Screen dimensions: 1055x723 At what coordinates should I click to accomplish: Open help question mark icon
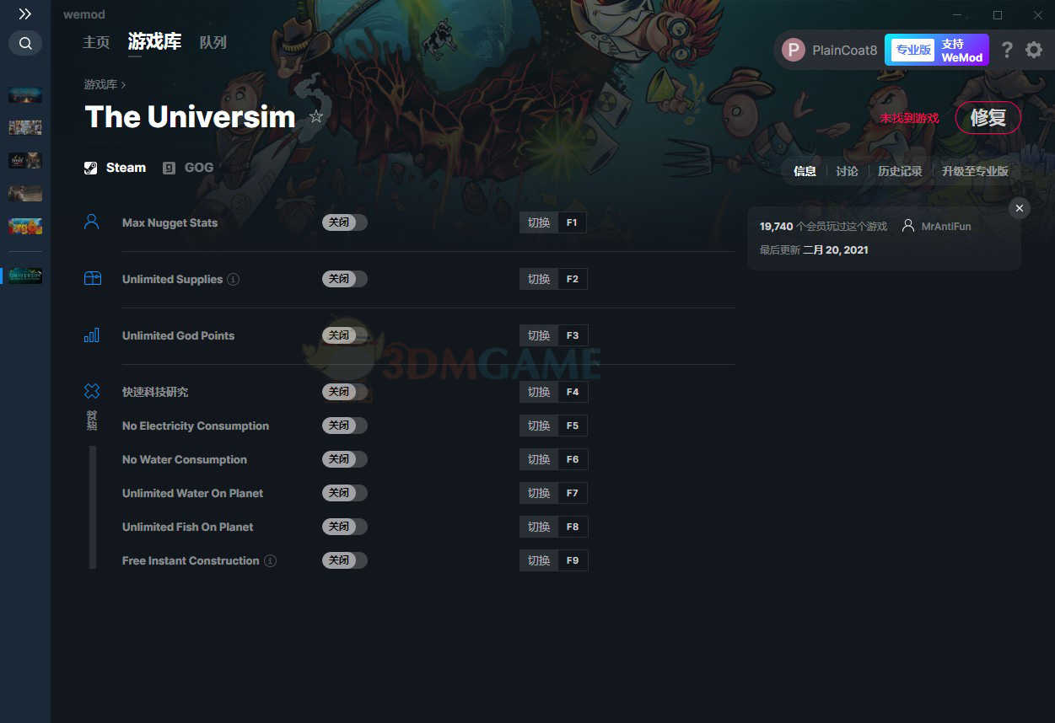coord(1007,50)
